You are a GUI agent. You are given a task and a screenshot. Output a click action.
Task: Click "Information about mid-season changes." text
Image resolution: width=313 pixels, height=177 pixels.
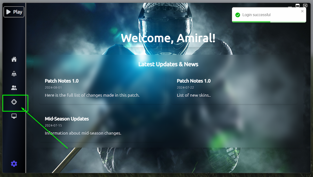click(x=83, y=133)
